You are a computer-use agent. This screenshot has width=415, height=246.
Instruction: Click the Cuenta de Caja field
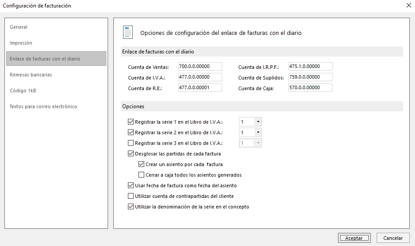(310, 88)
